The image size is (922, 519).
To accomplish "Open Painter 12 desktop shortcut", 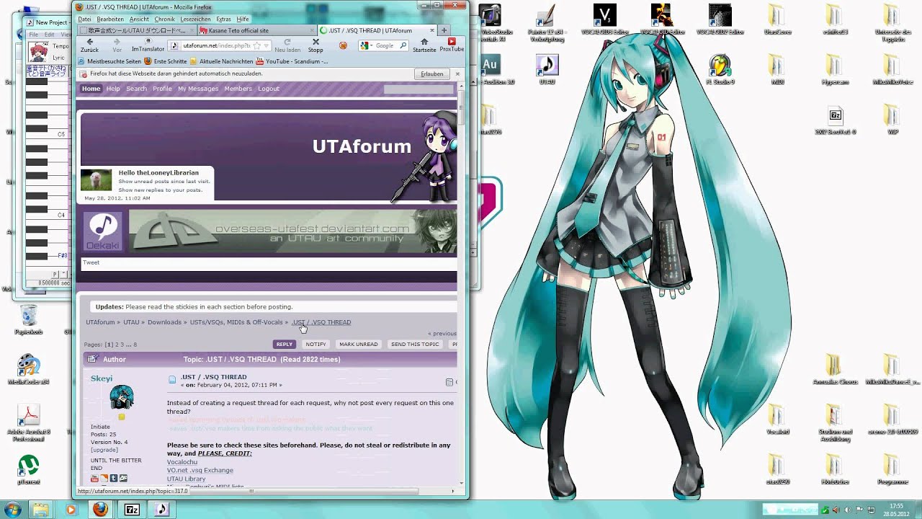I will pos(547,23).
